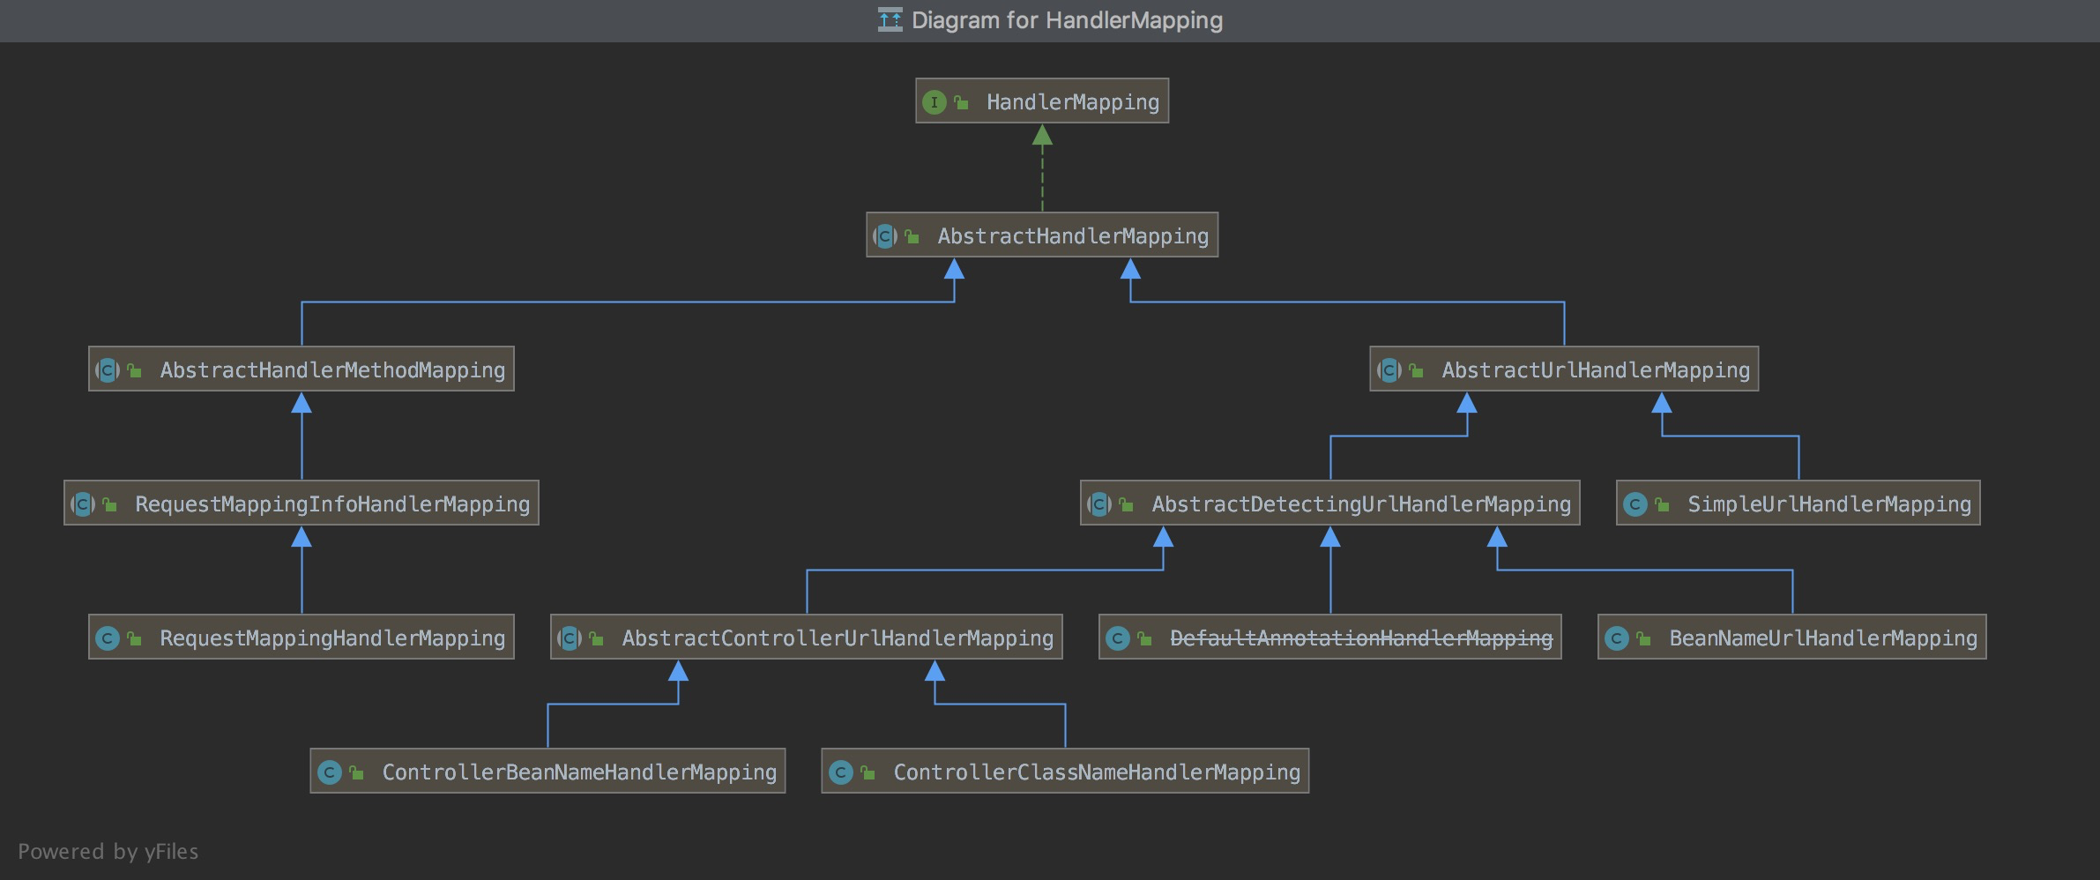
Task: Click the public lock icon on AbstractHandlerMethodMapping
Action: pyautogui.click(x=135, y=370)
